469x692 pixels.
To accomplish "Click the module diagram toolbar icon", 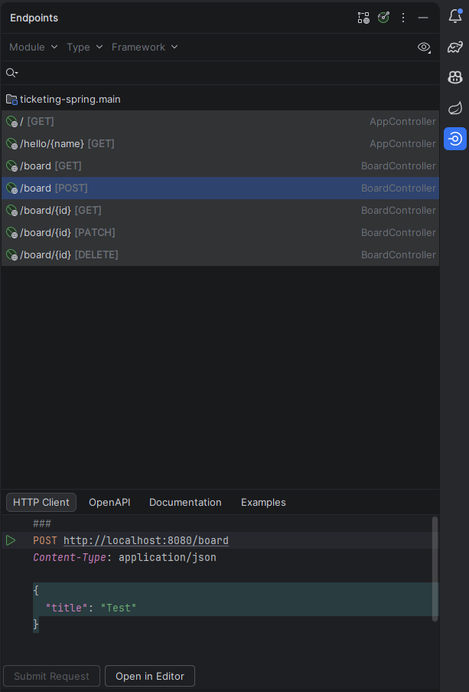I will point(363,17).
